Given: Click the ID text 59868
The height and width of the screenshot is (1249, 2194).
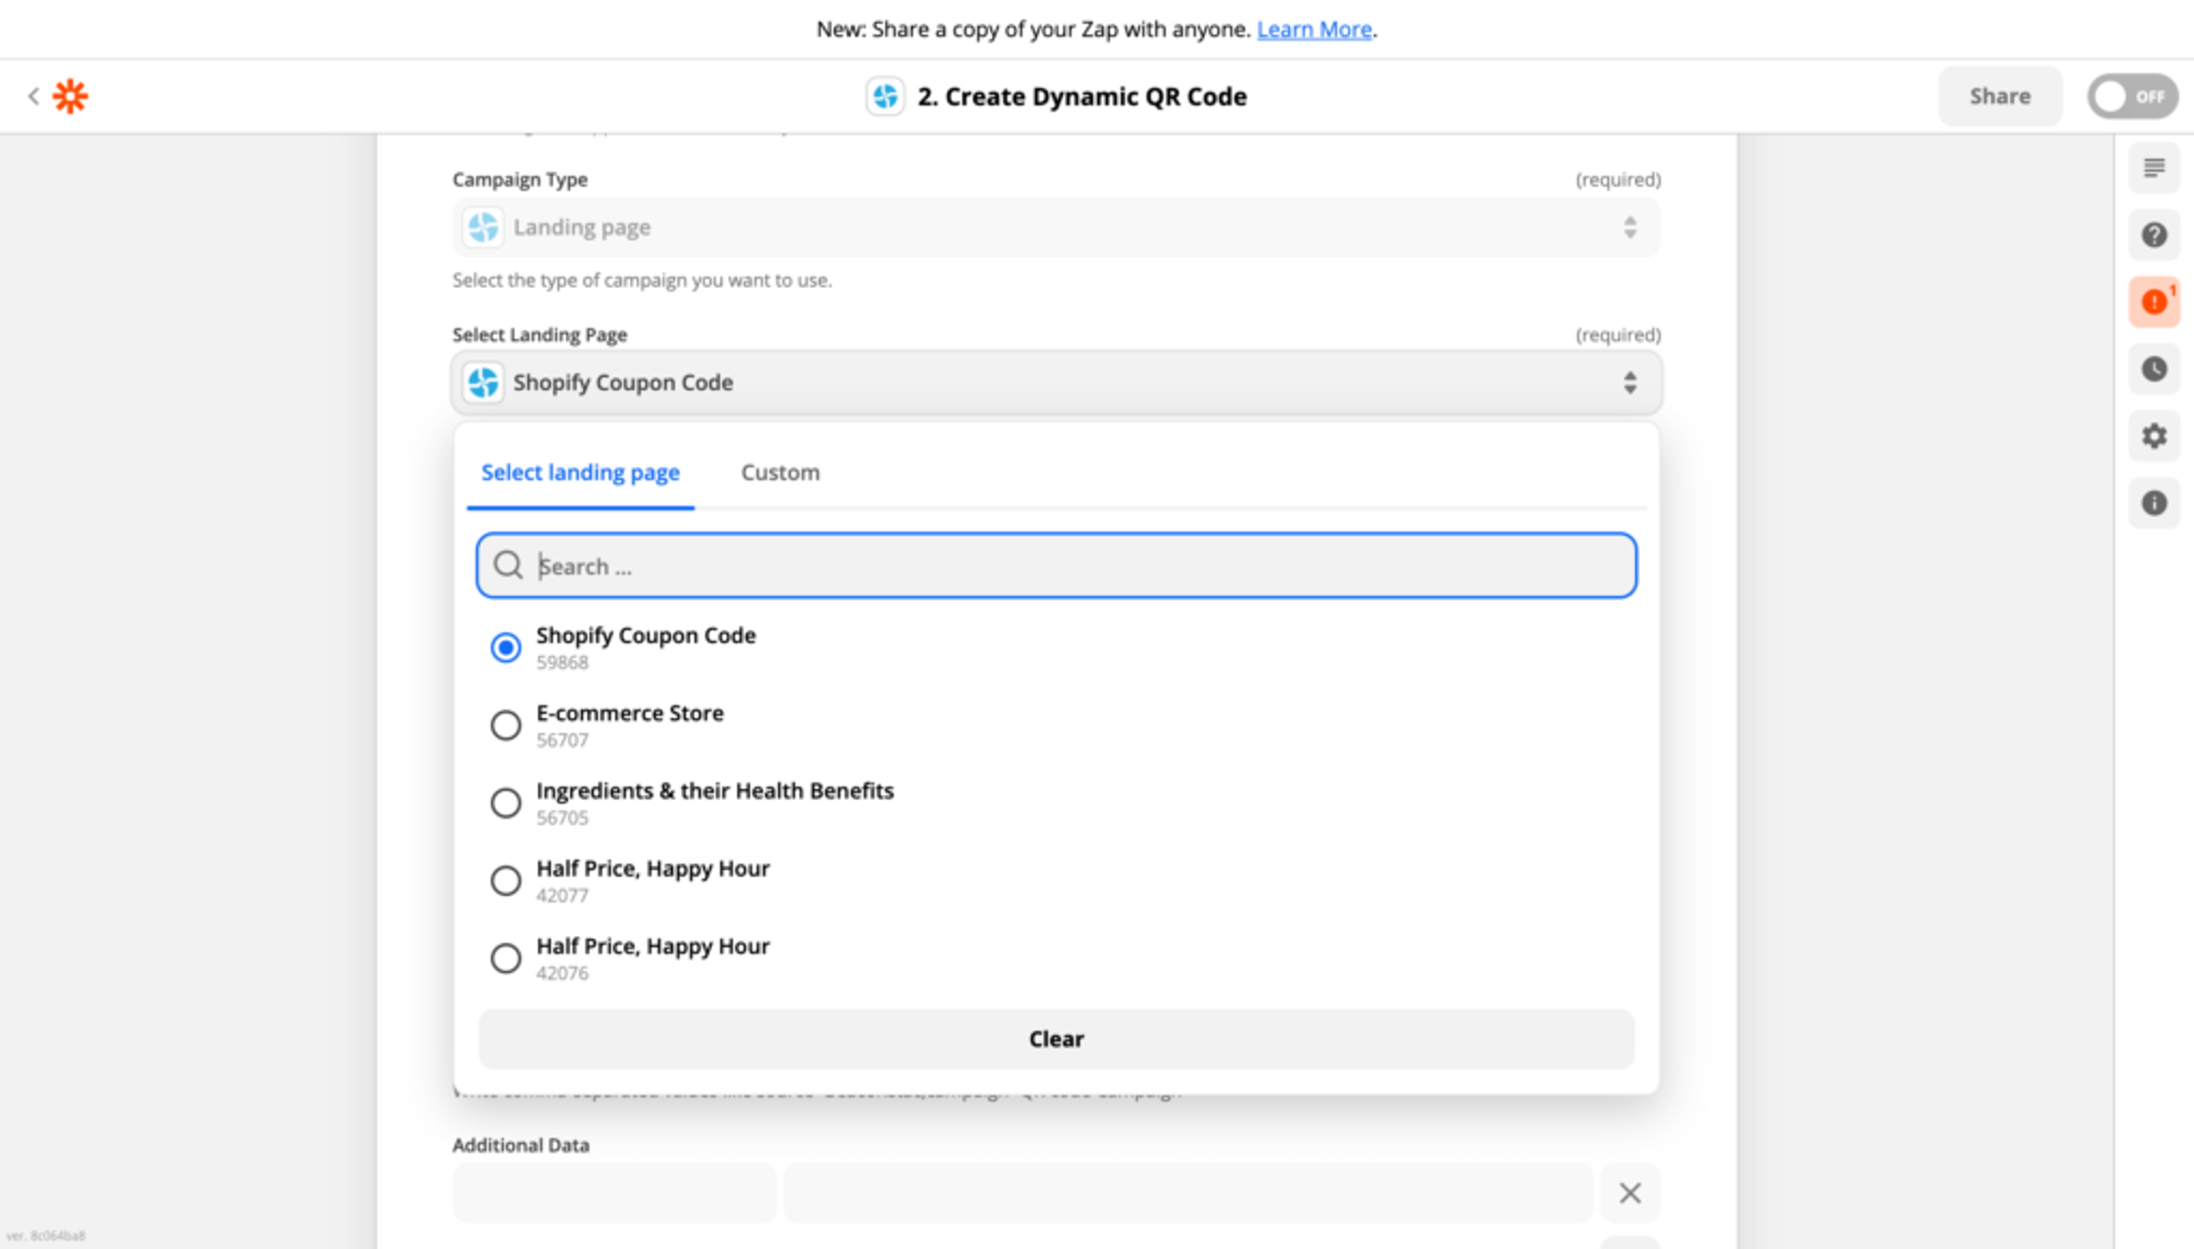Looking at the screenshot, I should pos(562,662).
